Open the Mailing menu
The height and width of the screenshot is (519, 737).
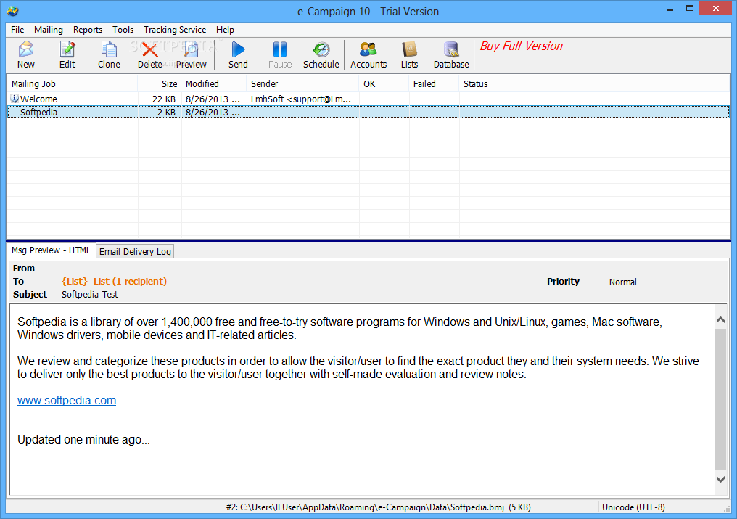(49, 29)
